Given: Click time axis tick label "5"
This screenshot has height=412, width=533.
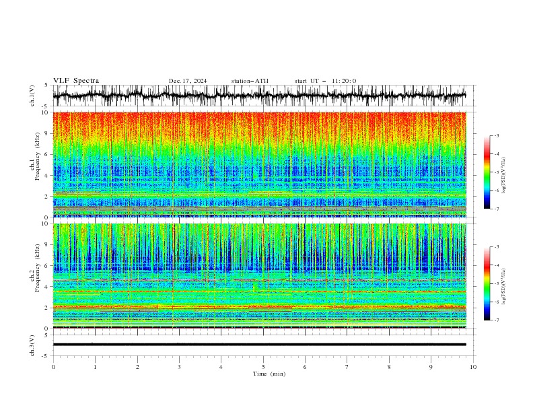Looking at the screenshot, I should pos(263,367).
